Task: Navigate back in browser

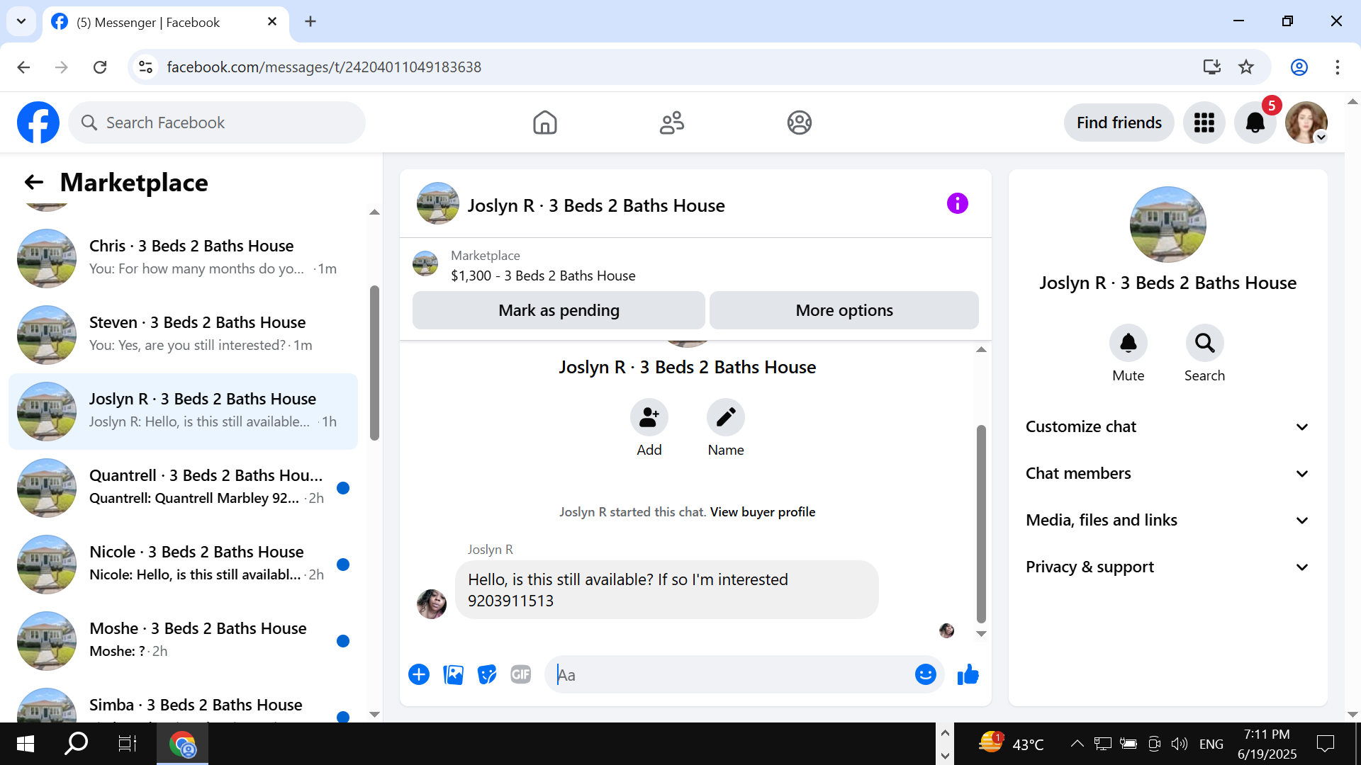Action: pyautogui.click(x=23, y=67)
